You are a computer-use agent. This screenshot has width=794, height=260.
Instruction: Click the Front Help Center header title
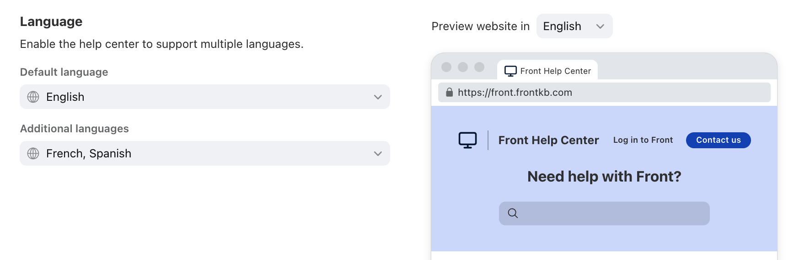pyautogui.click(x=548, y=140)
